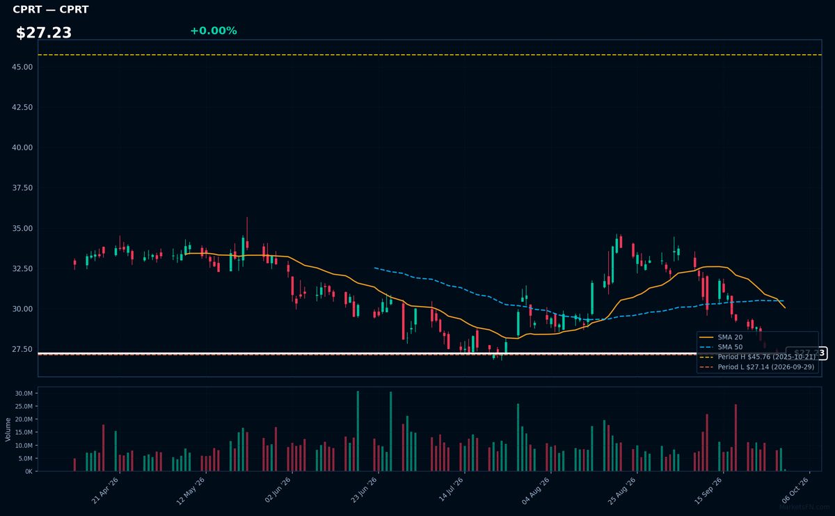Click the "25.0M" volume axis label
Screen dimensions: 835x516
point(24,407)
